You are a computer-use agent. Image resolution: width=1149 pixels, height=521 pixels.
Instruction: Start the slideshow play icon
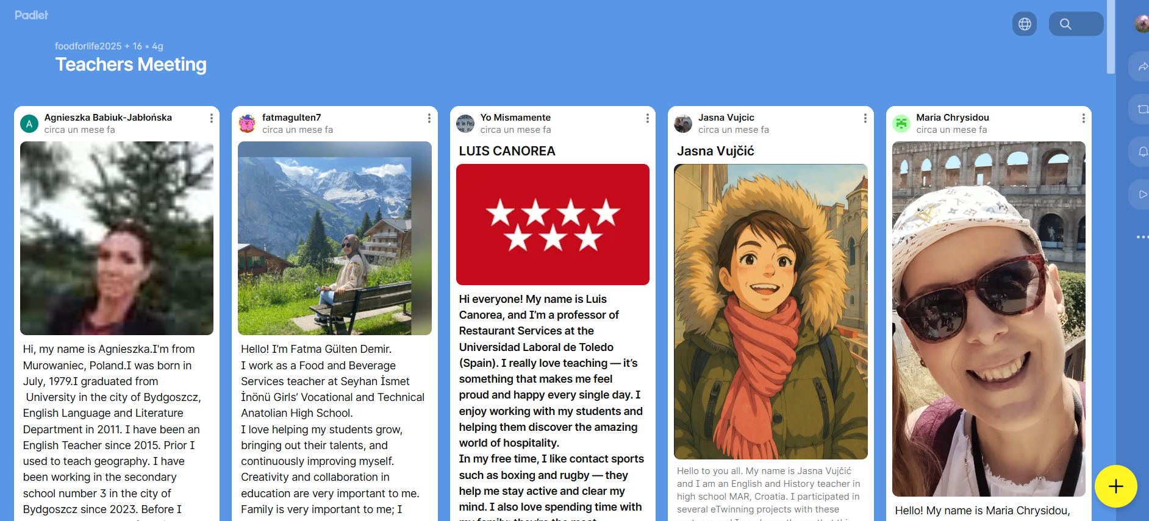1142,194
